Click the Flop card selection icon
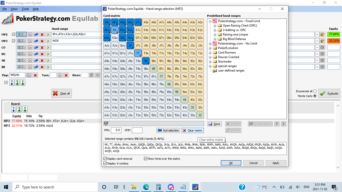Screen dimensions: 342x192 [x=29, y=75]
